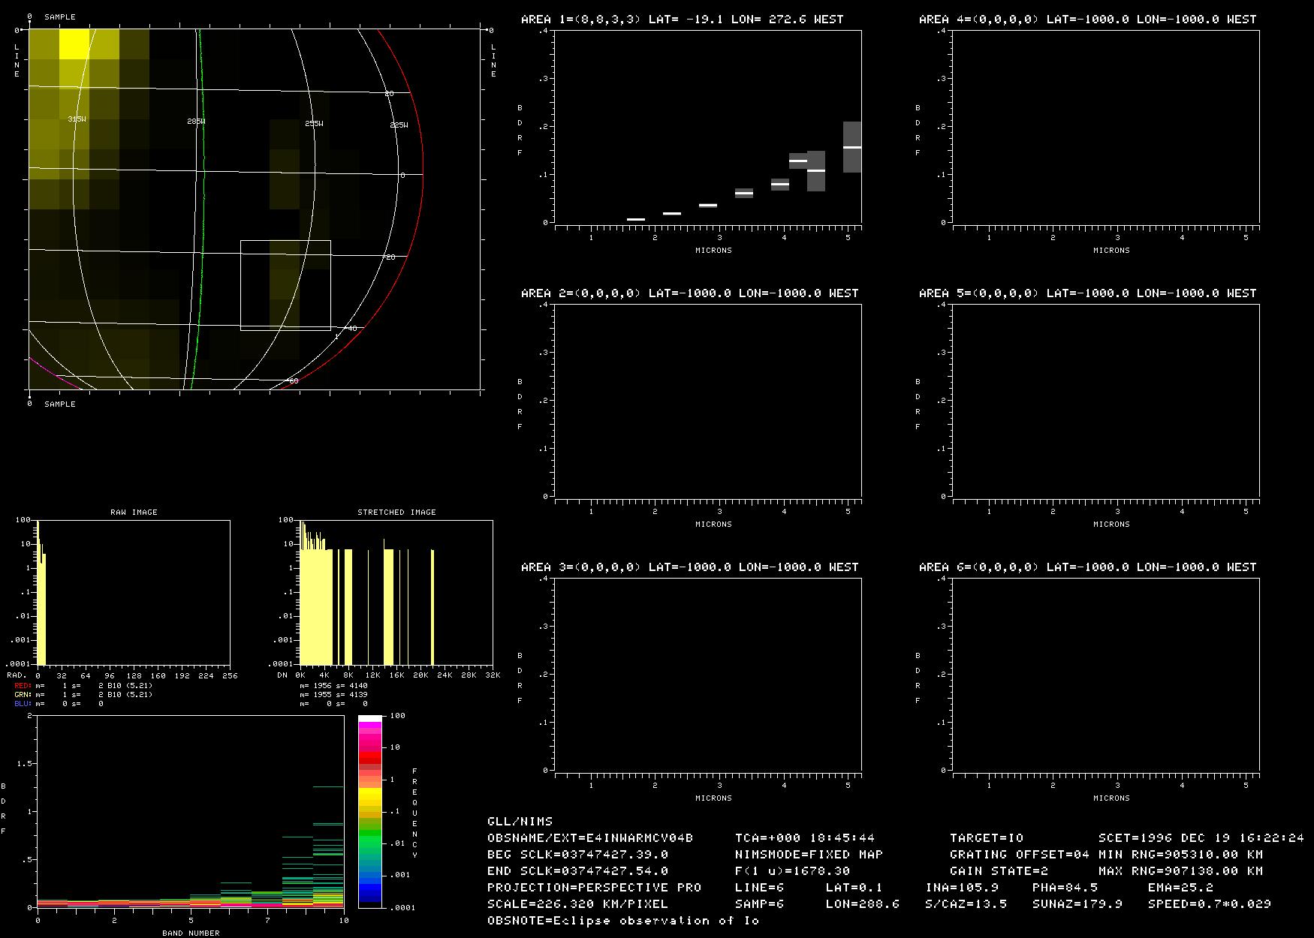Select the 5-micron data bar in AREA 1

851,147
